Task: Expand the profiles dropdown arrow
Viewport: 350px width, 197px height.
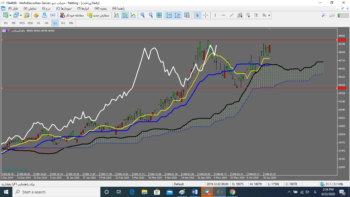Action: coord(21,15)
